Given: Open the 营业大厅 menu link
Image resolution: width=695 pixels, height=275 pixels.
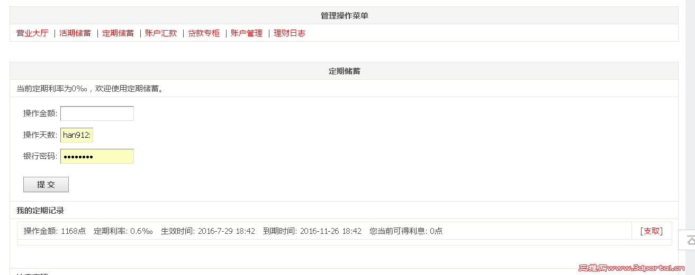Looking at the screenshot, I should (x=32, y=33).
